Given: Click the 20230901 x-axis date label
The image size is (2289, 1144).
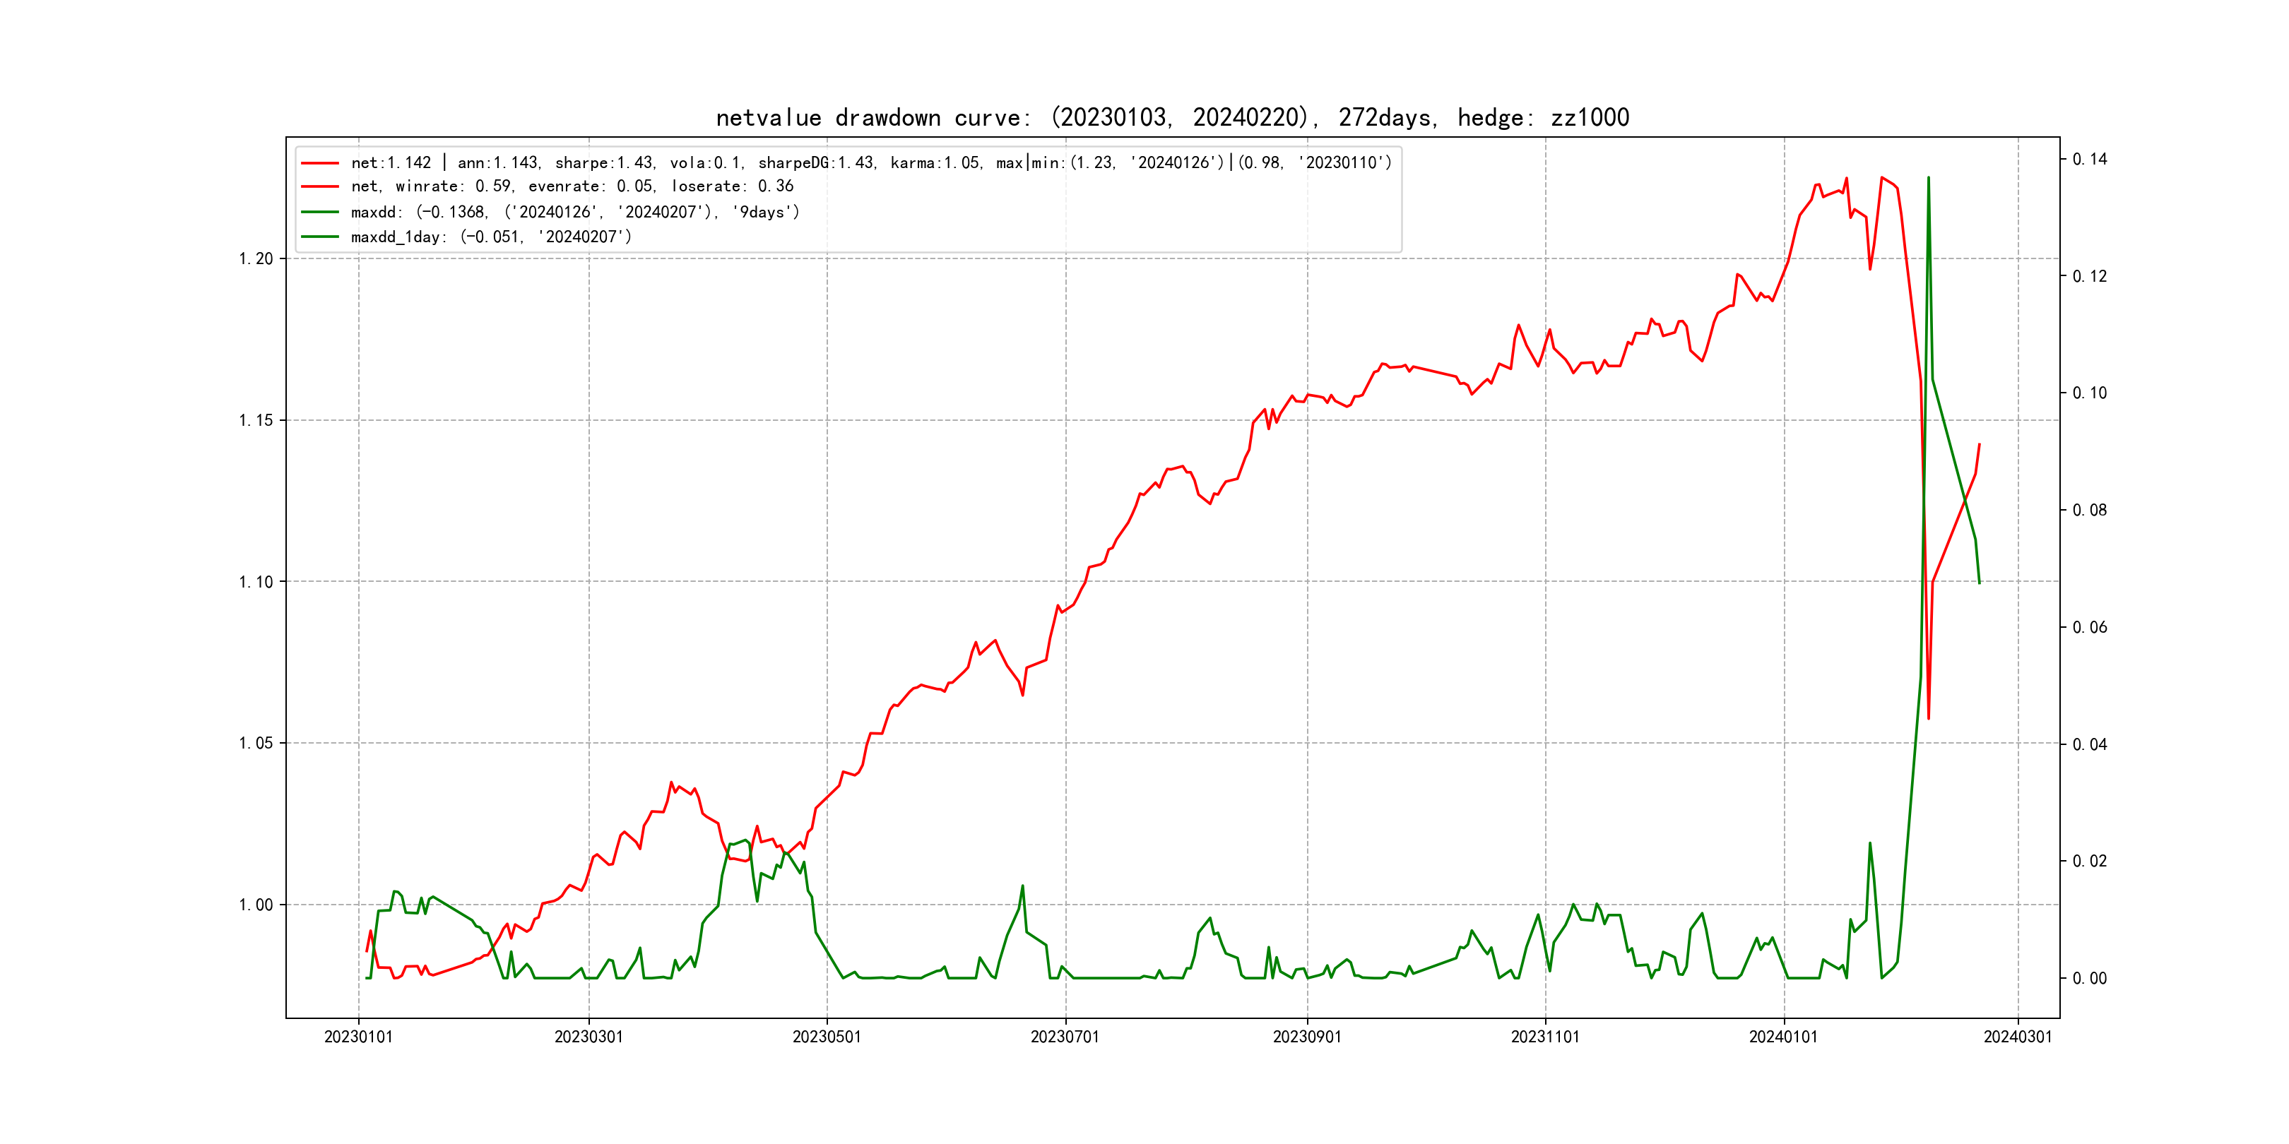Looking at the screenshot, I should 1307,1037.
